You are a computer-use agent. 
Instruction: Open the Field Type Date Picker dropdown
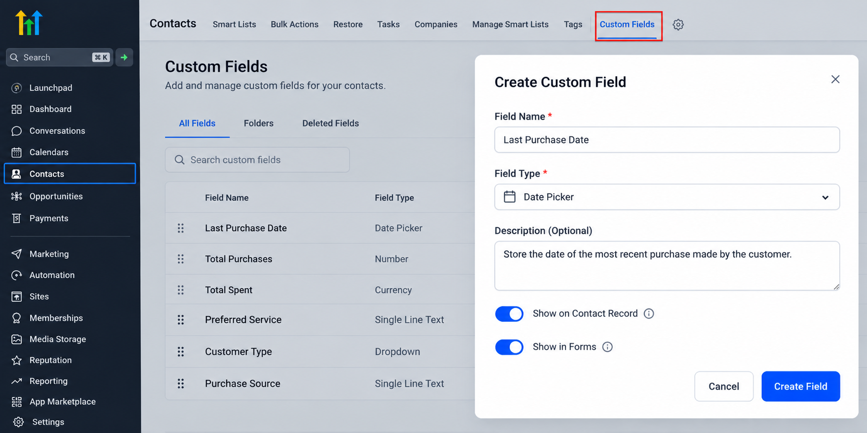667,197
